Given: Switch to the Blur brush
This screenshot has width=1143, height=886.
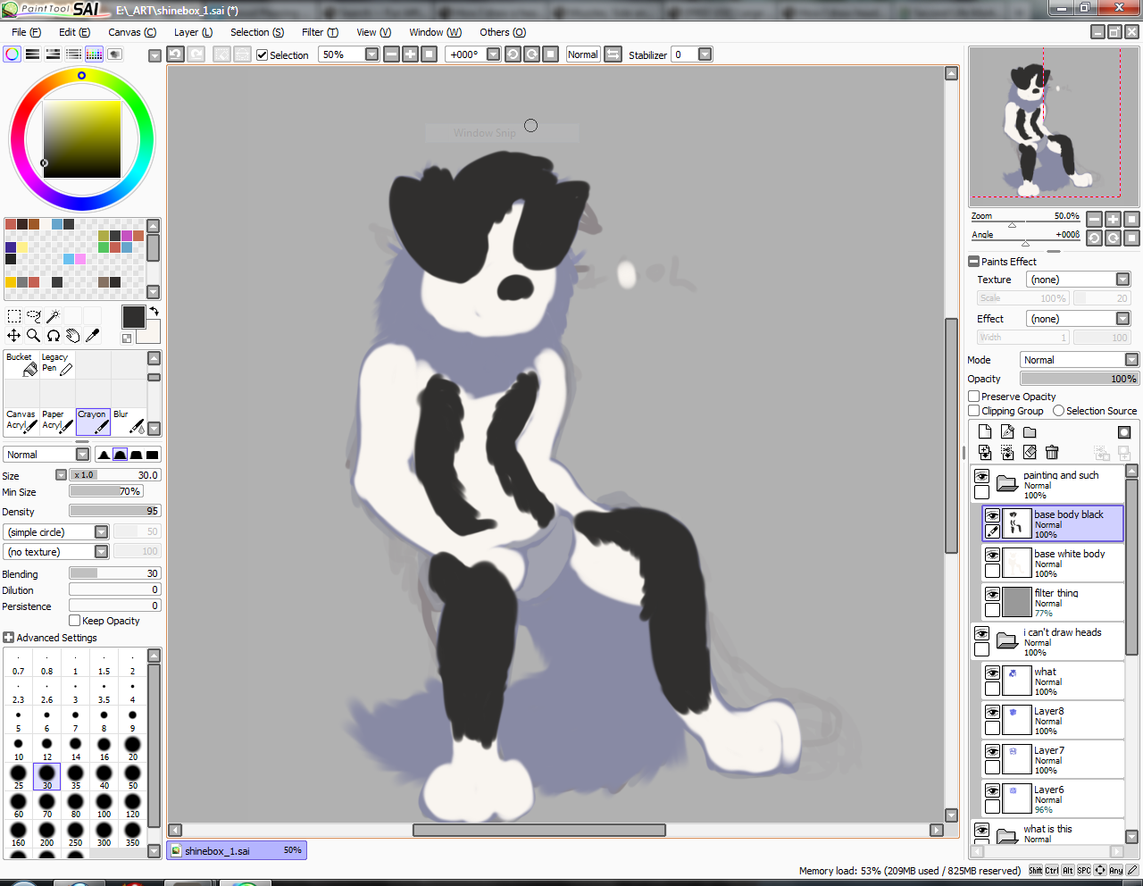Looking at the screenshot, I should [x=129, y=421].
